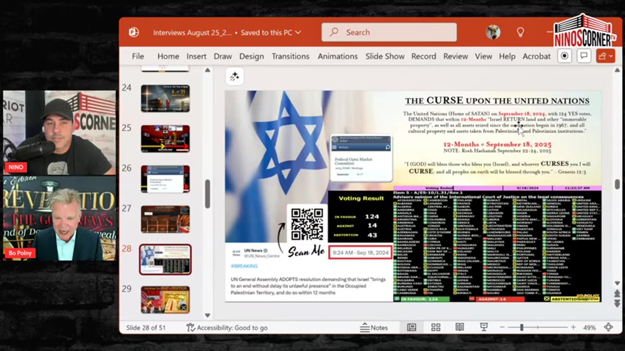
Task: Click the slide title about the United Nations
Action: pyautogui.click(x=497, y=101)
